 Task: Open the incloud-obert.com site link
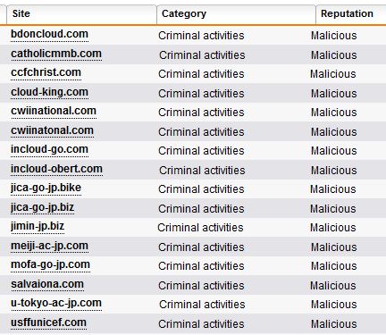pyautogui.click(x=56, y=169)
